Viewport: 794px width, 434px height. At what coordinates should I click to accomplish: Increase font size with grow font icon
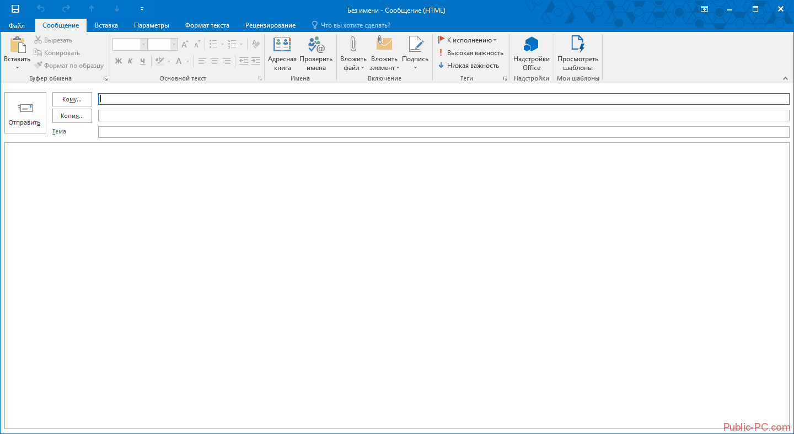coord(185,45)
